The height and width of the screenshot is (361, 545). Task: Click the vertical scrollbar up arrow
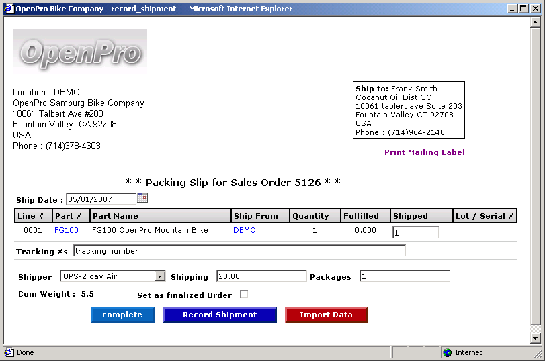click(x=536, y=22)
